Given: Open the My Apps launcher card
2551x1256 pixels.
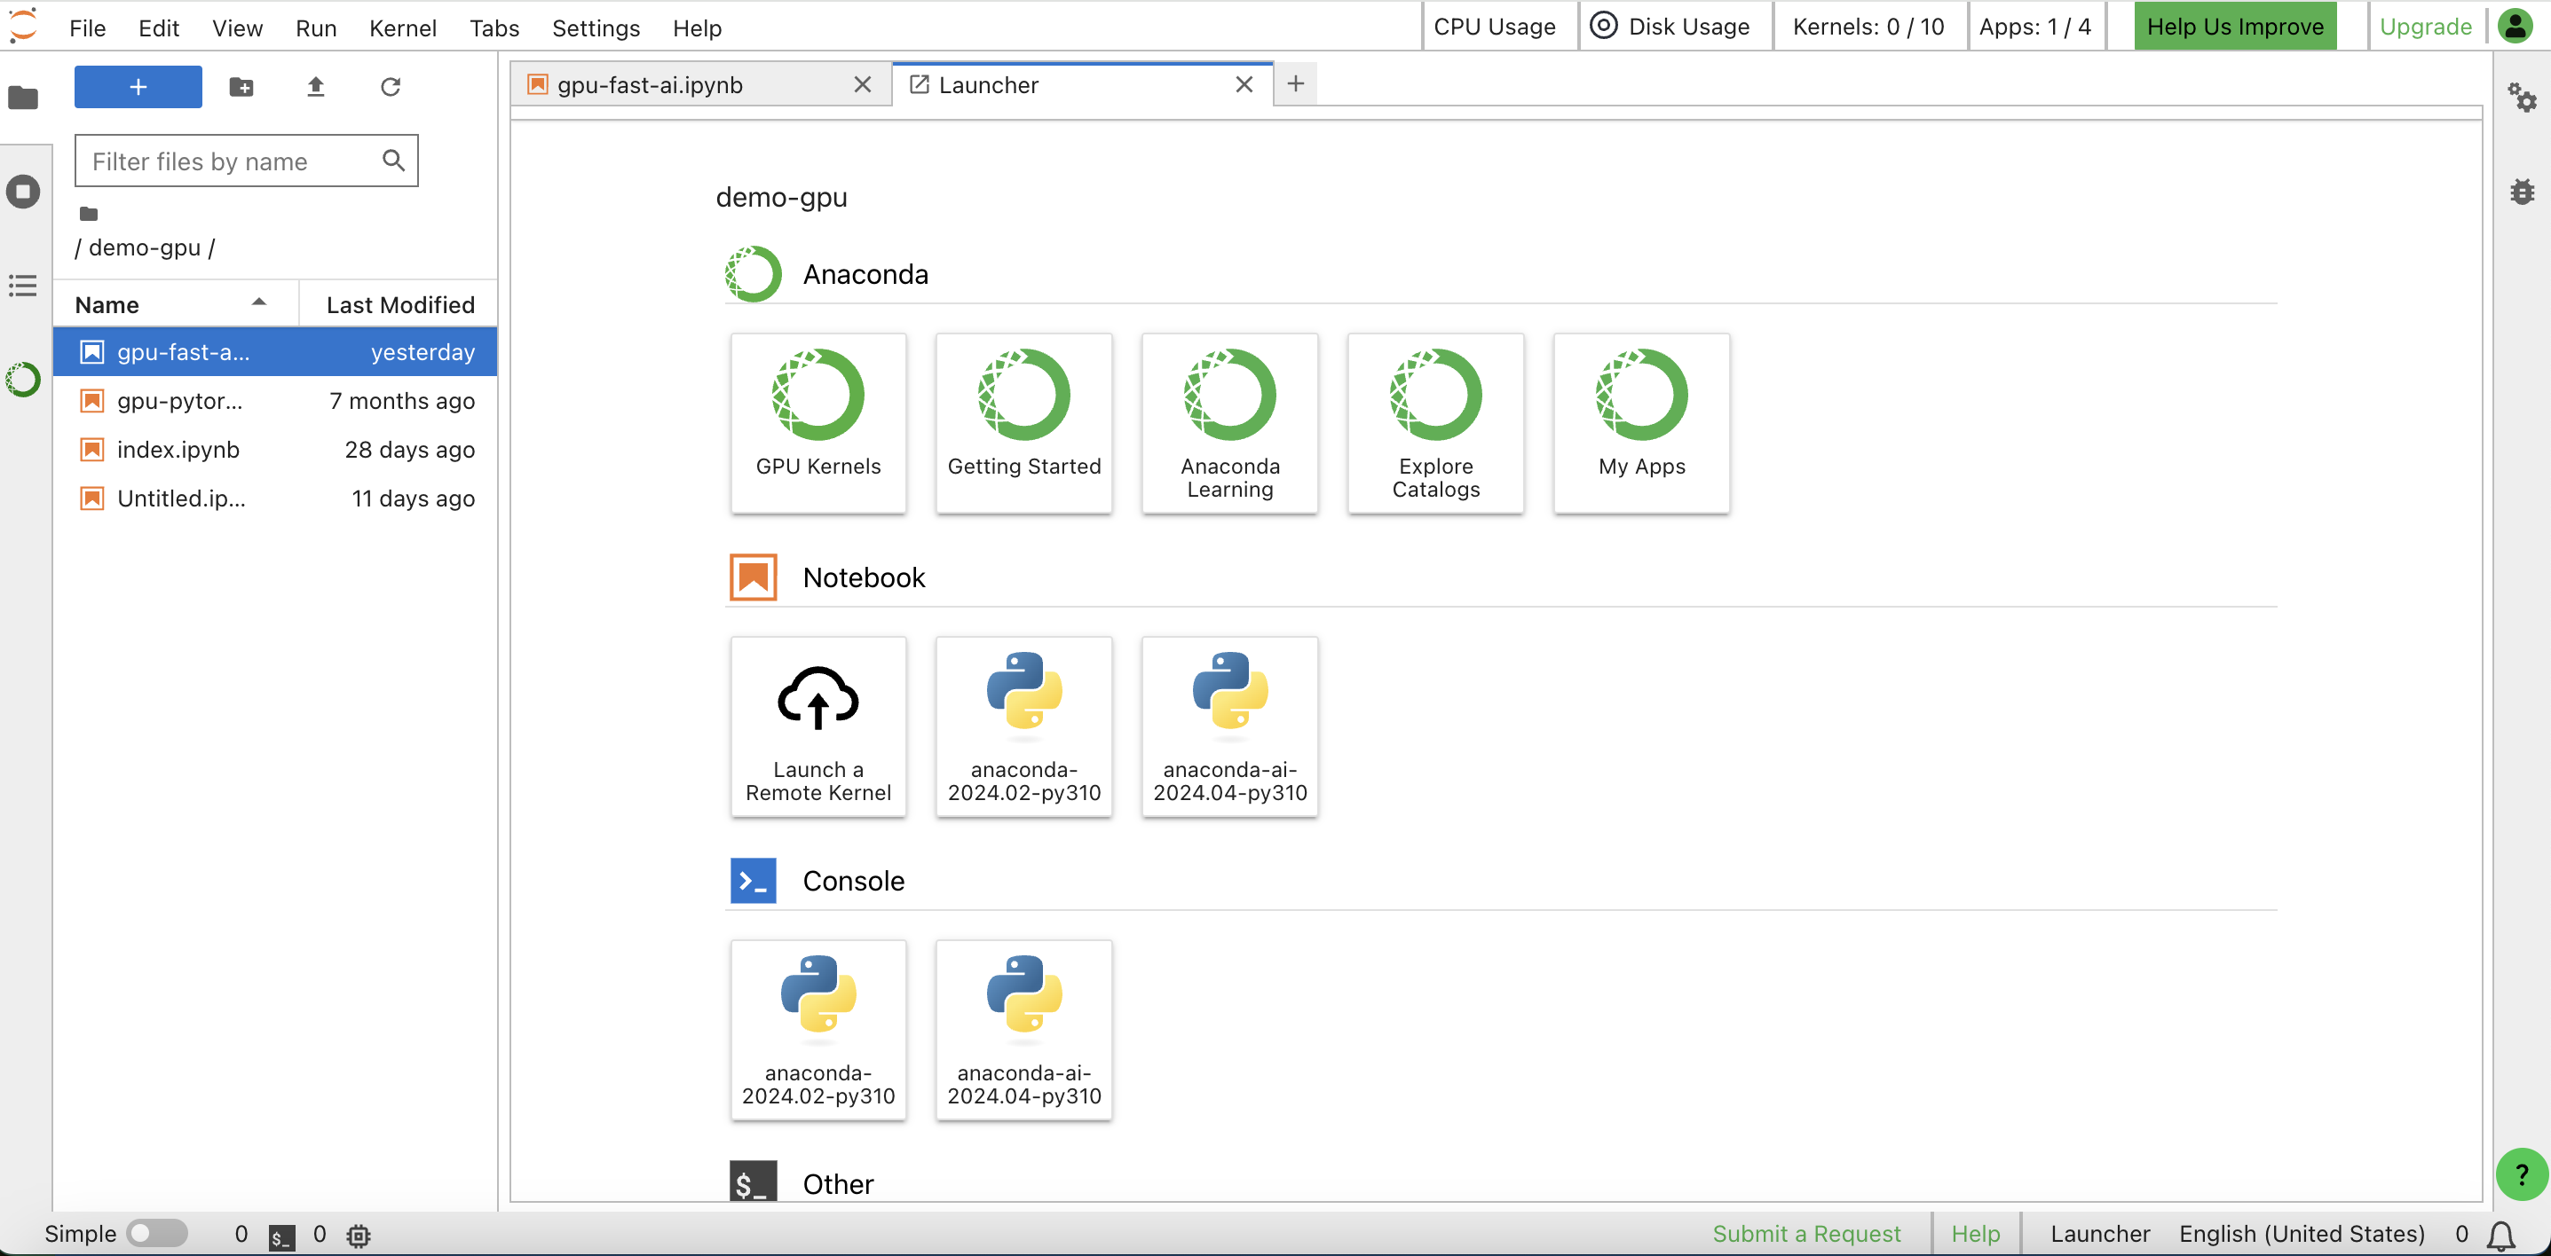Looking at the screenshot, I should coord(1642,424).
